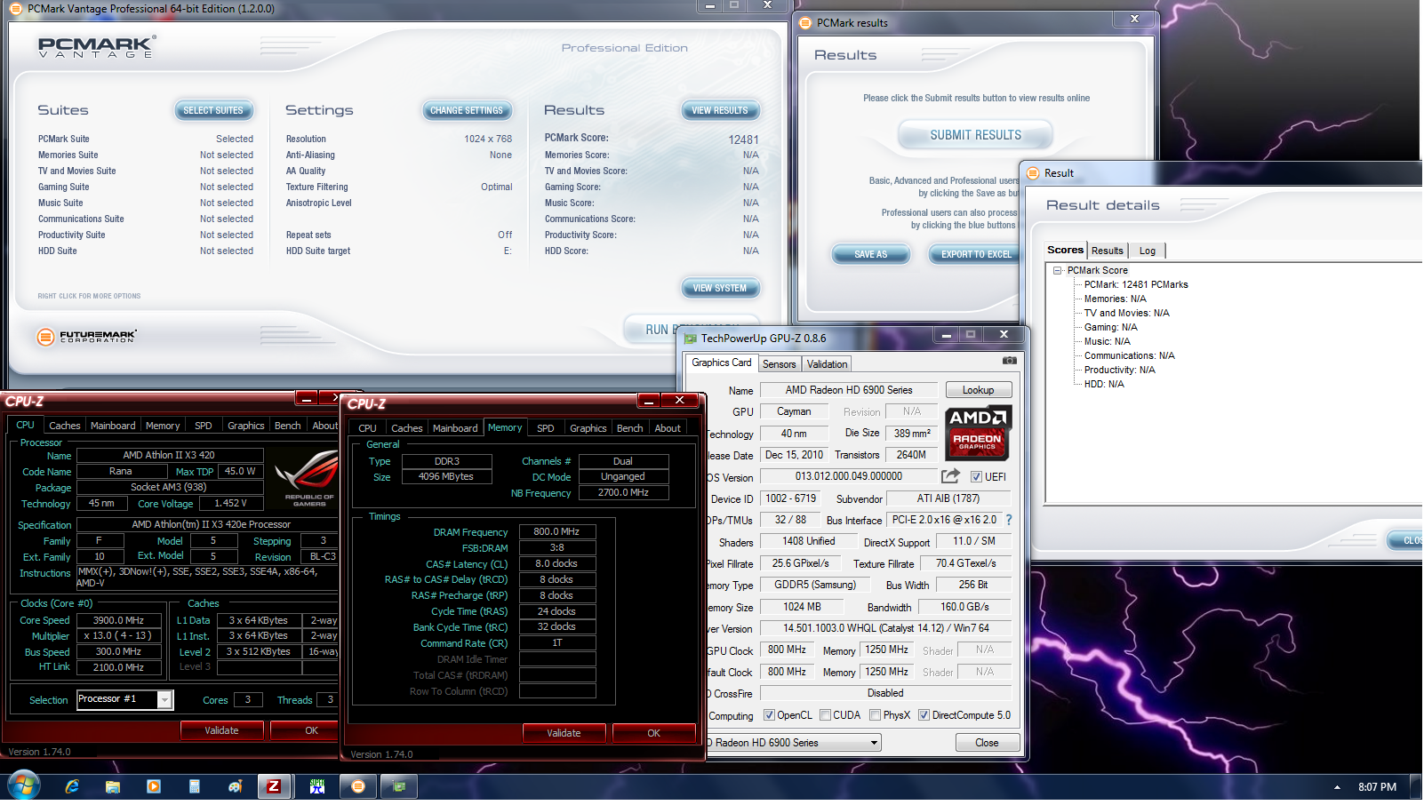Select 'PCMark: 12481 PCMarks' tree row

(x=1136, y=285)
